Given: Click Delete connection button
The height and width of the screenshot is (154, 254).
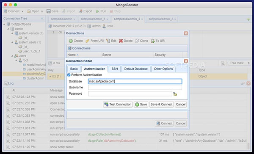Looking at the screenshot, I should point(126,41).
